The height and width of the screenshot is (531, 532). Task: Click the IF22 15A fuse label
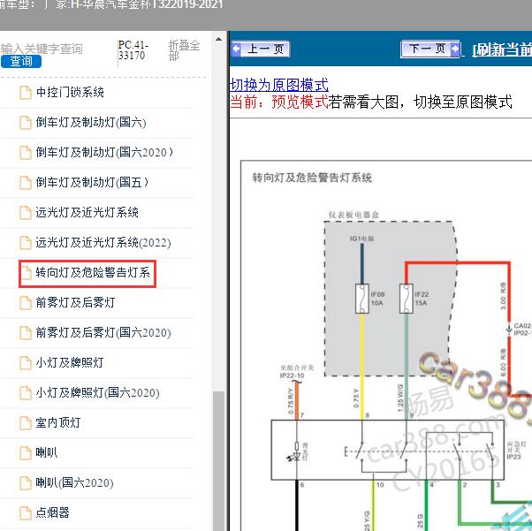tap(422, 299)
